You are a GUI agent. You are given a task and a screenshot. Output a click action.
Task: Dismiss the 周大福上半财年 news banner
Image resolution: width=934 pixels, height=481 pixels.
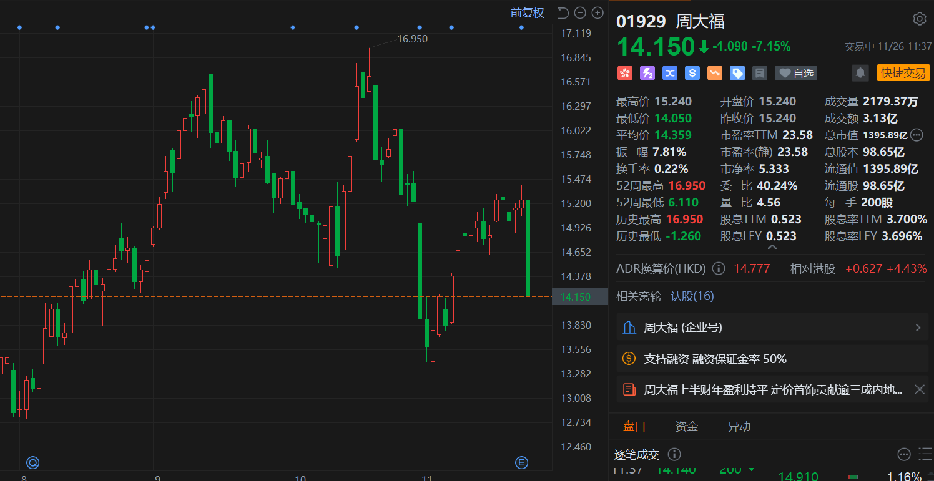(x=919, y=390)
